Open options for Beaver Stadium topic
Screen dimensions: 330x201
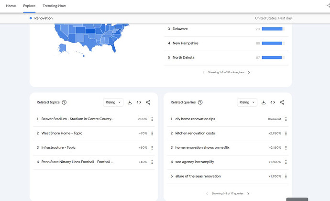[152, 119]
